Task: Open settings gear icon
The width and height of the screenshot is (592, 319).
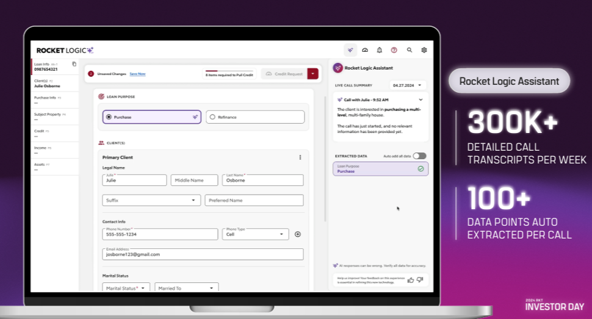Action: [x=424, y=50]
